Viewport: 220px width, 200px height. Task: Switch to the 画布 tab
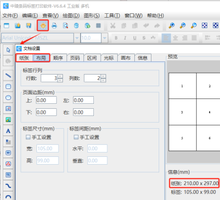(125, 58)
